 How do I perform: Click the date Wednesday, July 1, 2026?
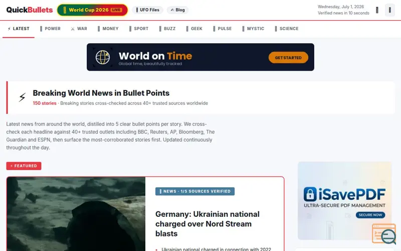[341, 7]
